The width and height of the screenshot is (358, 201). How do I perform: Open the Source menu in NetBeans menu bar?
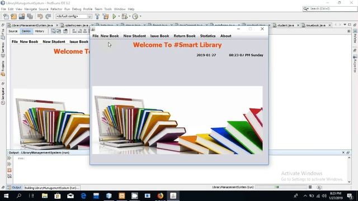[44, 9]
